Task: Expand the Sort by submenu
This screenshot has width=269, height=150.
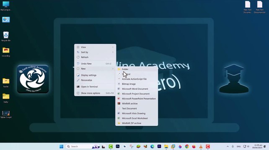Action: click(x=95, y=52)
